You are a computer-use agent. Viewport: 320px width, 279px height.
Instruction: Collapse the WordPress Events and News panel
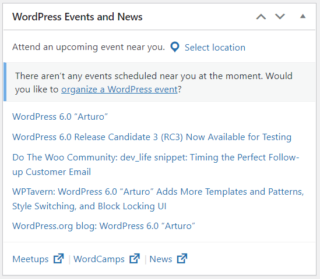(x=303, y=16)
